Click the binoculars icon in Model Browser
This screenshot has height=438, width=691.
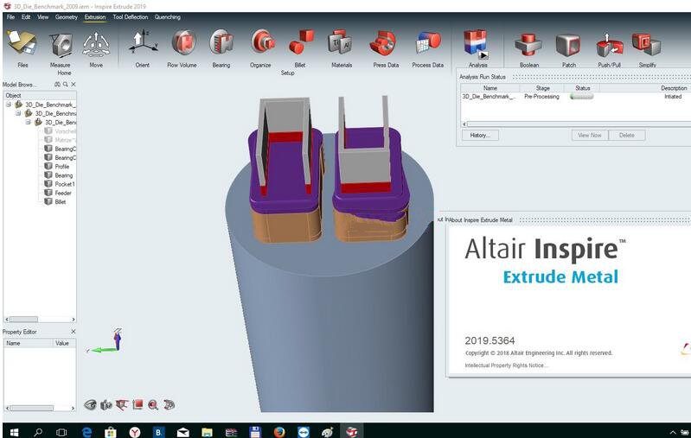point(57,84)
